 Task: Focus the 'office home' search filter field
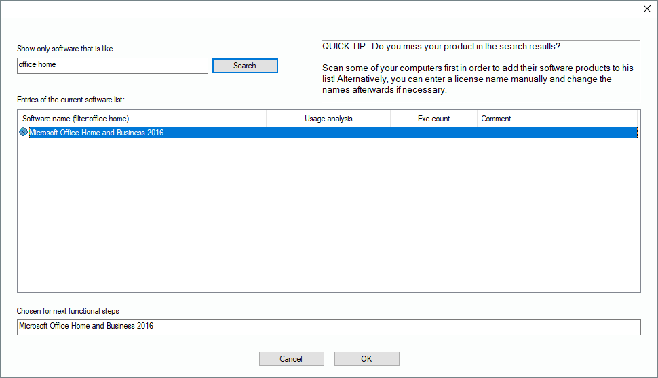coord(113,65)
